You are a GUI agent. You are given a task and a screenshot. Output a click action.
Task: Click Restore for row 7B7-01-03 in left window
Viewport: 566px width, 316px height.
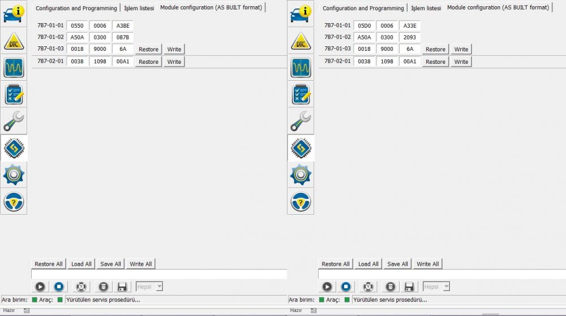pyautogui.click(x=148, y=49)
